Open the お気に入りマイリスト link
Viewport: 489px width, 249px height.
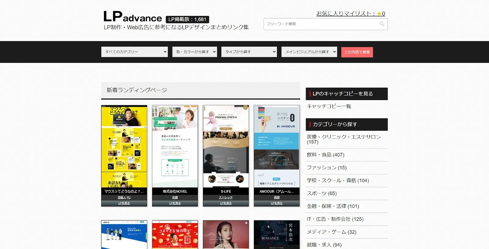[x=351, y=13]
